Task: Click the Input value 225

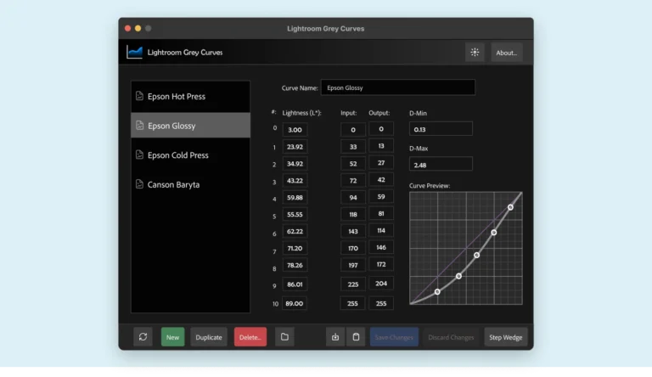Action: click(x=353, y=284)
